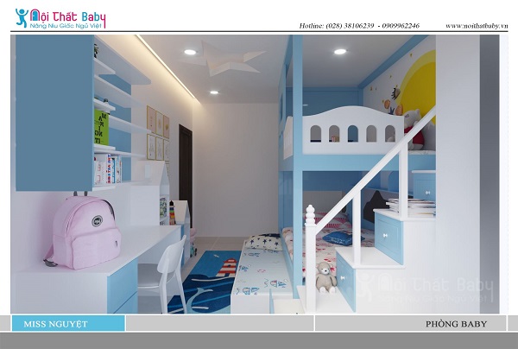Click the hotline number (028) 38106239
Viewport: 518px width, 349px height.
tap(350, 26)
